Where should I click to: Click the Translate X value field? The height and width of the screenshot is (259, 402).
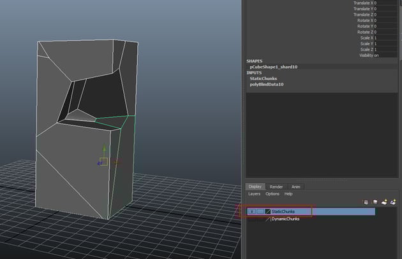pos(385,3)
